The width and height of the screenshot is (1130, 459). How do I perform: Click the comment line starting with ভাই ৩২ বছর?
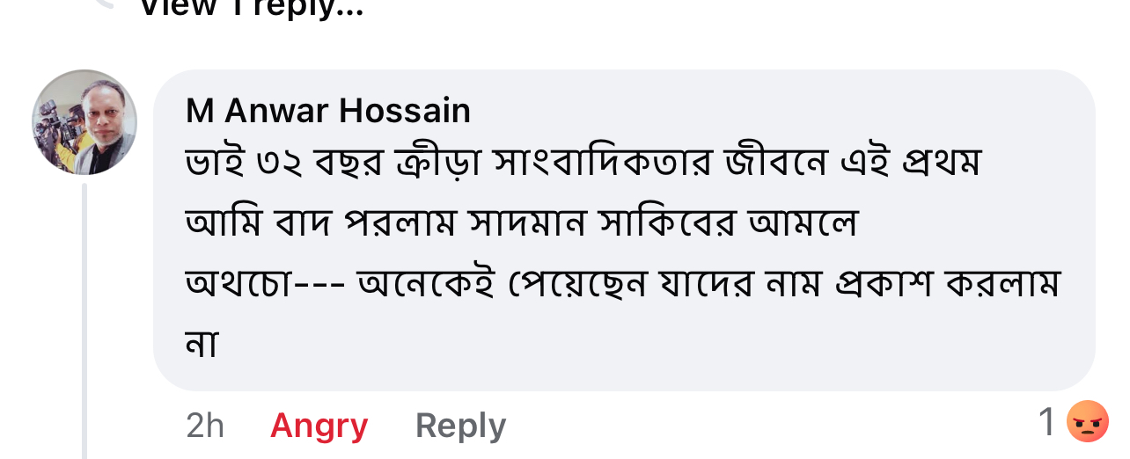click(581, 164)
